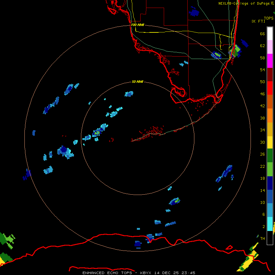Click the TH threshold label

click(262, 238)
